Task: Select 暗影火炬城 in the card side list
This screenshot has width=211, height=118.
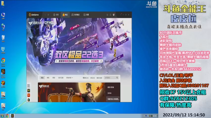Action: pos(111,87)
